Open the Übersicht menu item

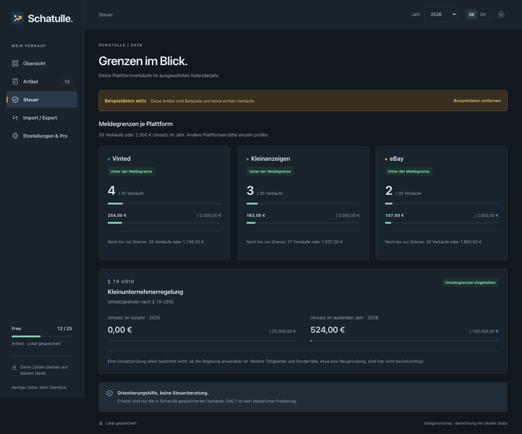click(x=42, y=63)
